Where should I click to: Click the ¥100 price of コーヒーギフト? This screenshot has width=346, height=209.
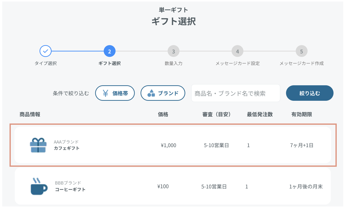coord(163,186)
